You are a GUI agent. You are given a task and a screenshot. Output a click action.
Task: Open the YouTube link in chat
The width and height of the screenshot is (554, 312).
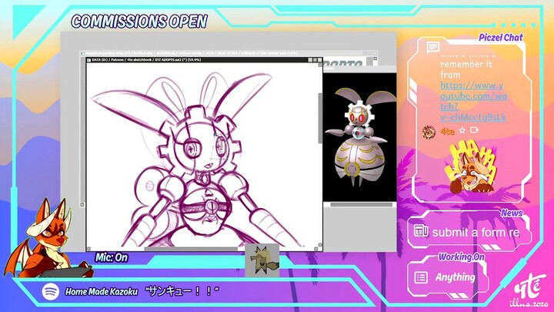[x=473, y=102]
